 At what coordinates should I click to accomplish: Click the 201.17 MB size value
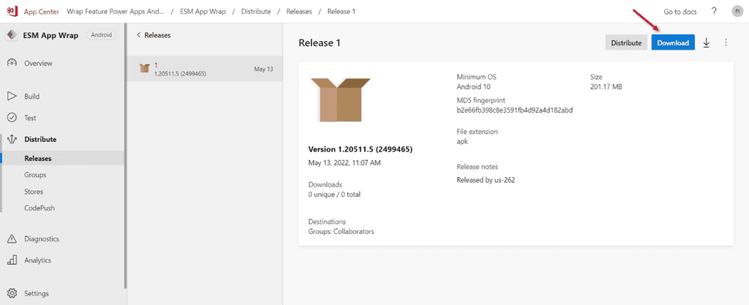[x=606, y=87]
